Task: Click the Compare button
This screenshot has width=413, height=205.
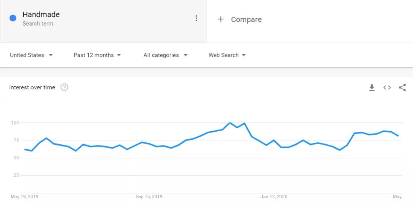Action: tap(246, 19)
